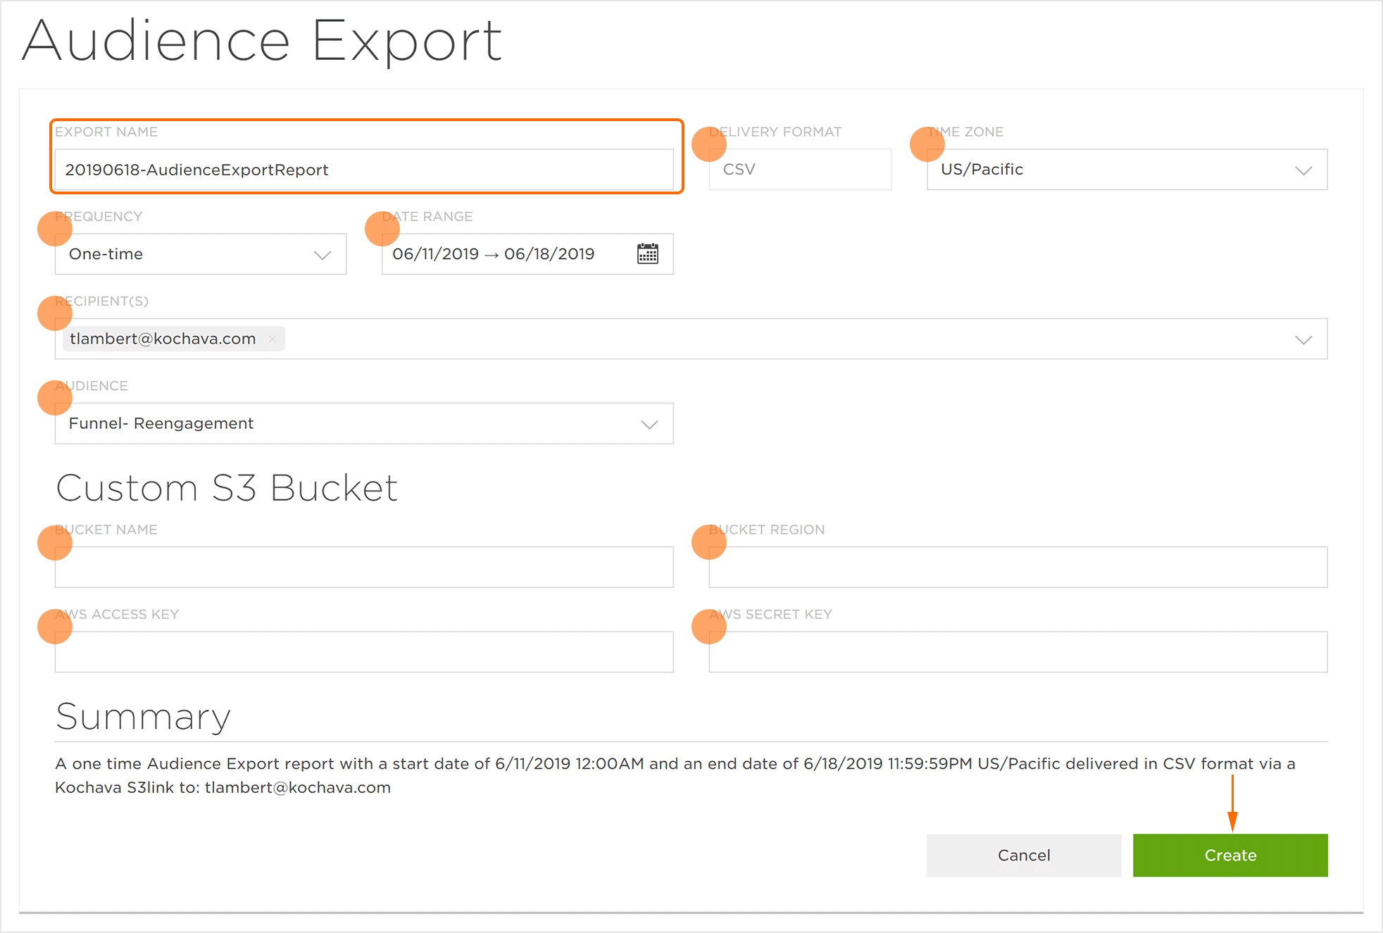Expand the US/Pacific time zone dropdown
This screenshot has width=1383, height=933.
(x=1303, y=170)
